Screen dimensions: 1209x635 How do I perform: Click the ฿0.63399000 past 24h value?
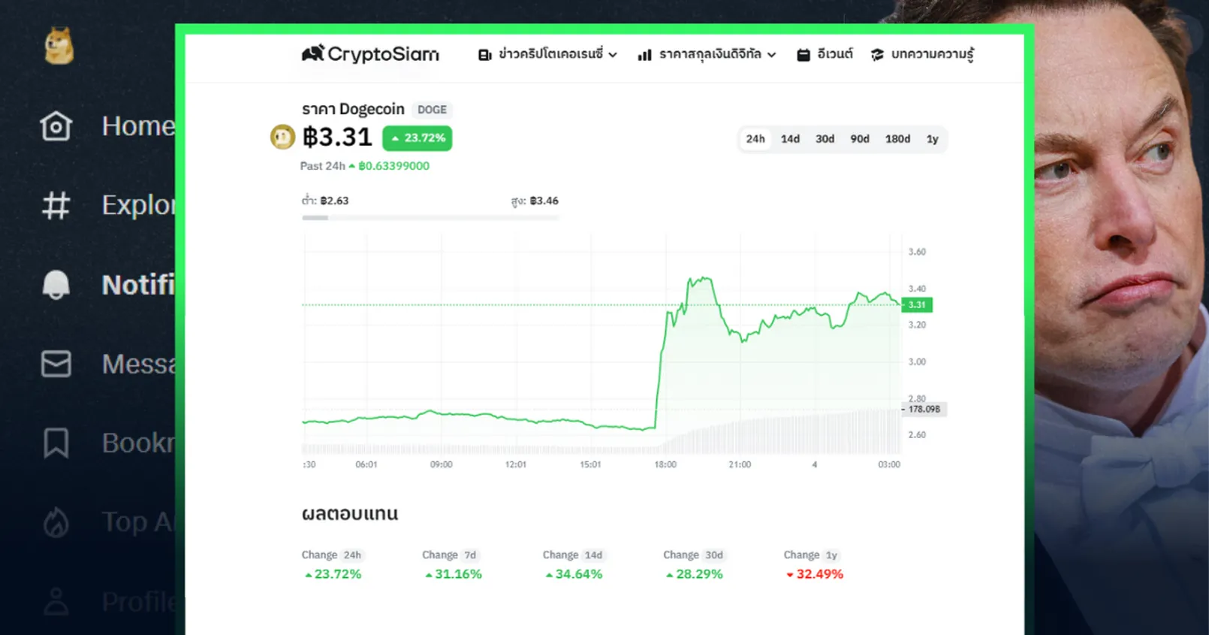(x=393, y=166)
